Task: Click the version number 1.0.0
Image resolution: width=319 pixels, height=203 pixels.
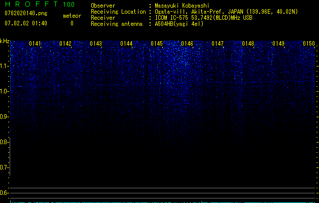Action: click(x=69, y=4)
